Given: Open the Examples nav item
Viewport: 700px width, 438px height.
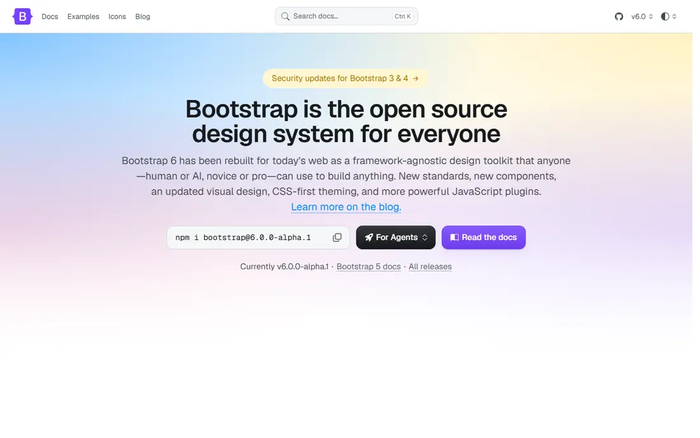Looking at the screenshot, I should (x=83, y=17).
